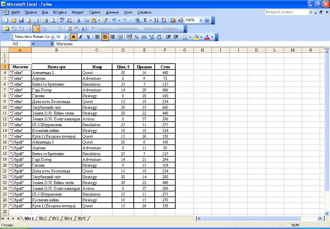Apply percent style format
330x229 pixels.
point(136,37)
